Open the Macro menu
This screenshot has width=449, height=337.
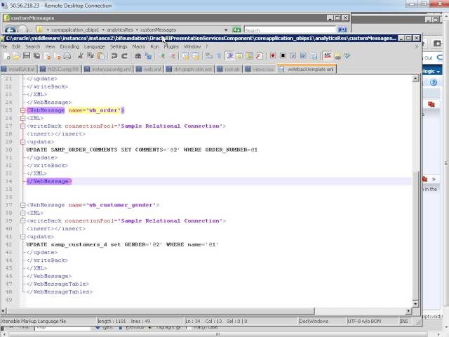point(139,46)
